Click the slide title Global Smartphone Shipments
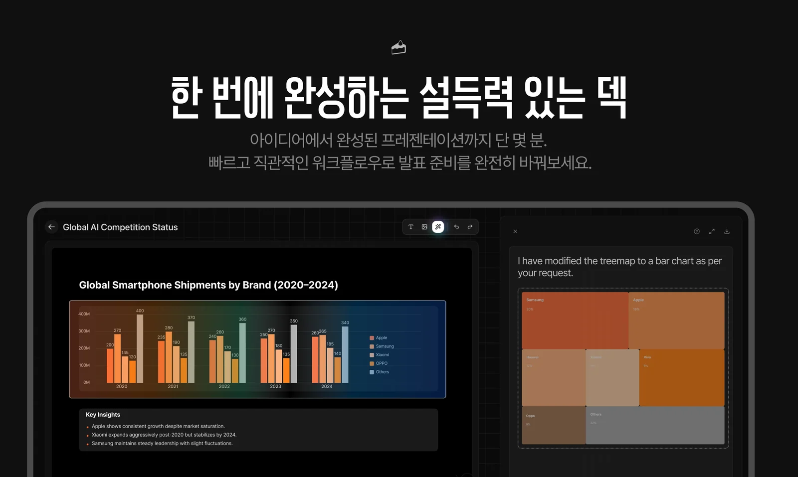This screenshot has width=798, height=477. coord(208,285)
